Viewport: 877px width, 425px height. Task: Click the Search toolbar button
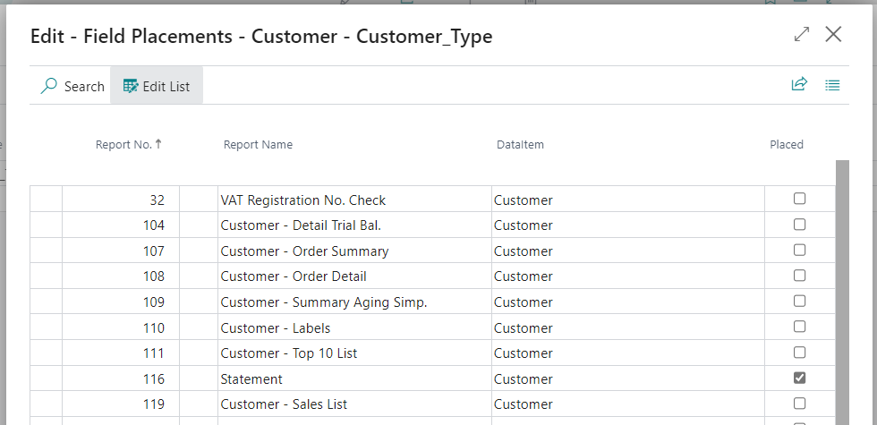point(72,86)
